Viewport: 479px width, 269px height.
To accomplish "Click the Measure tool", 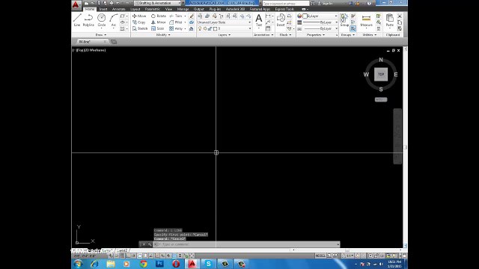I will point(366,21).
